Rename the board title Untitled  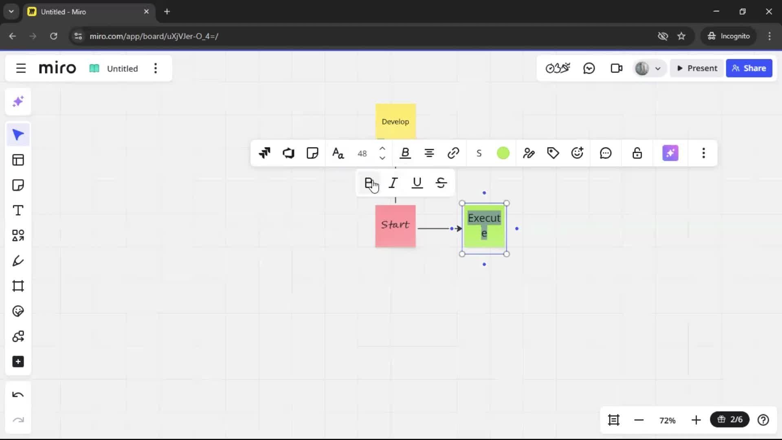coord(122,68)
